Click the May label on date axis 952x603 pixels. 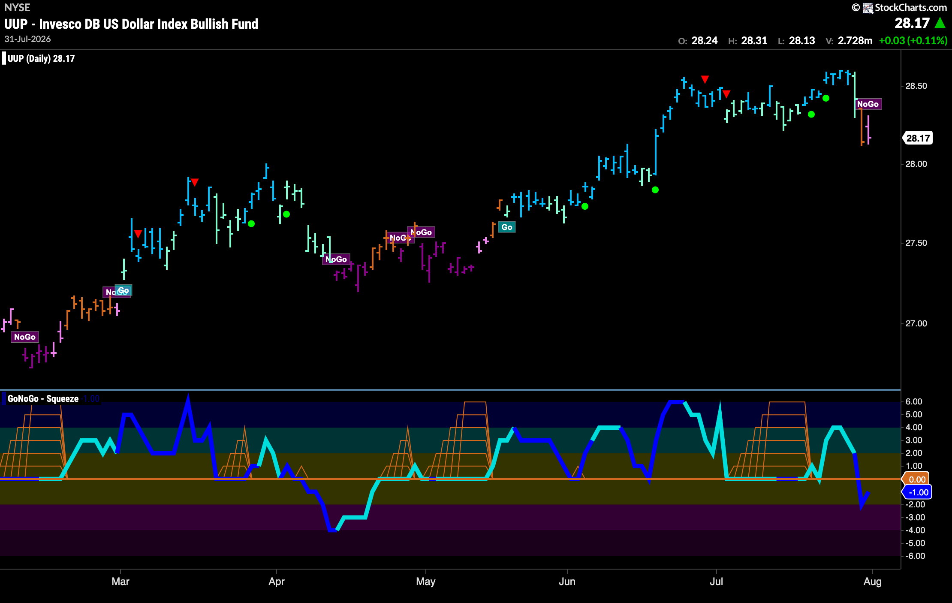point(426,581)
